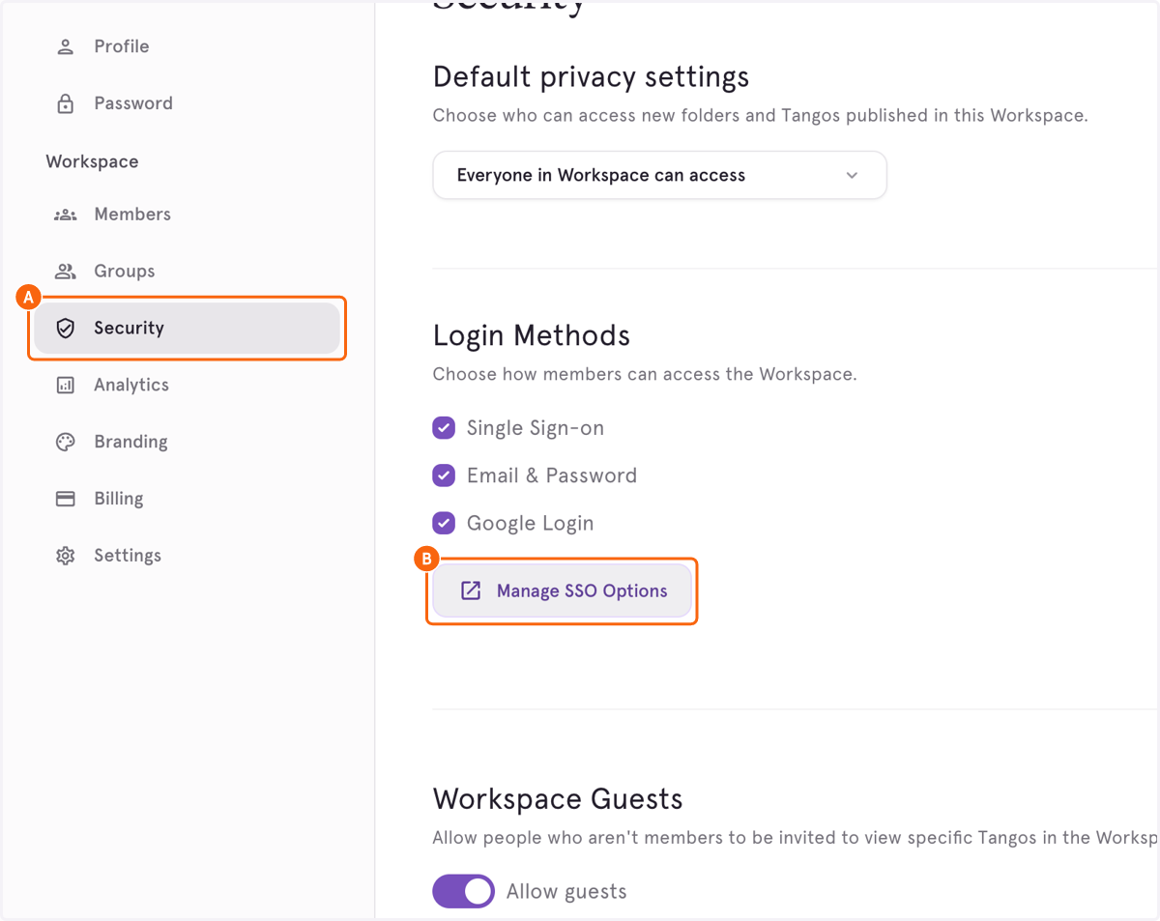Click the Password lock icon
Screen dimensions: 1160x921
click(x=66, y=103)
